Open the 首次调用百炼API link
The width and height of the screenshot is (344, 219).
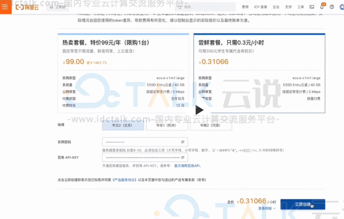click(187, 166)
